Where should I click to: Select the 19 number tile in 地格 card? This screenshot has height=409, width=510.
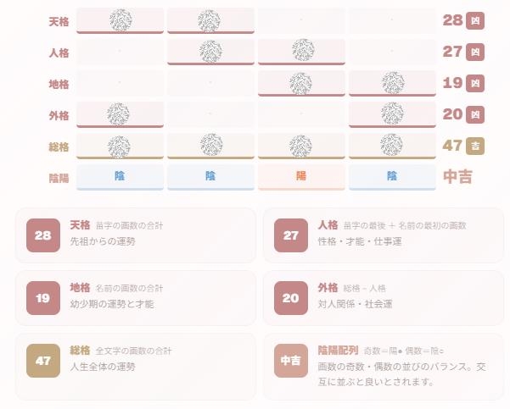(43, 298)
